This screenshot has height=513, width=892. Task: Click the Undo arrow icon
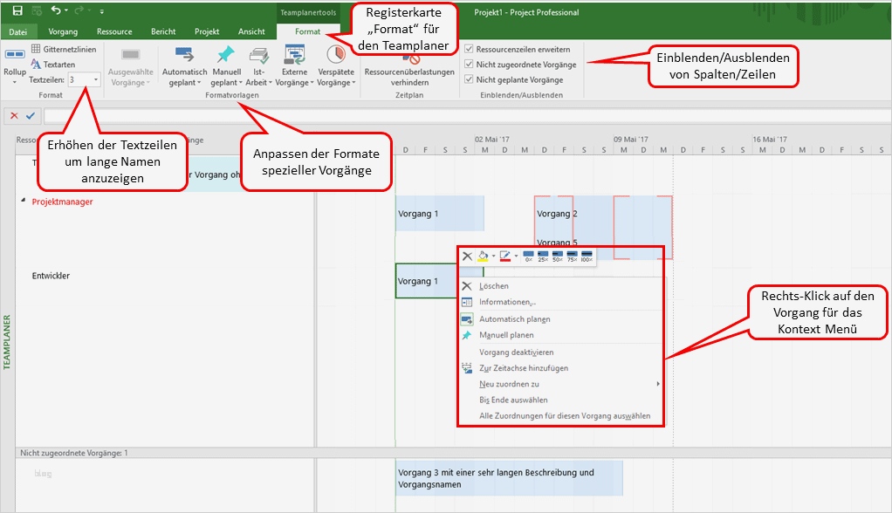click(55, 10)
